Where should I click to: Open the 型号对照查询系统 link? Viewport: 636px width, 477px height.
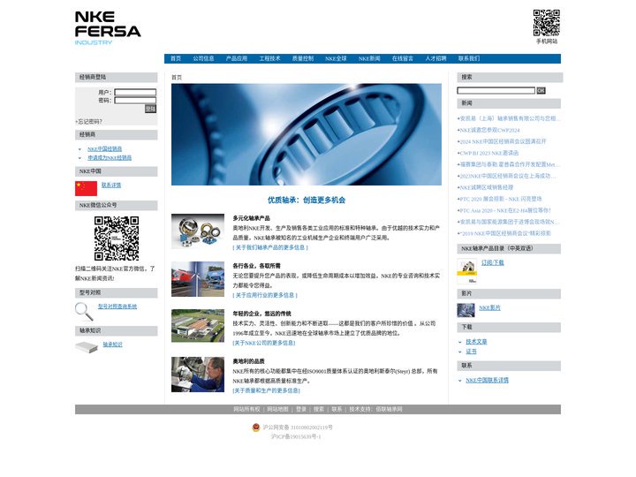[117, 307]
